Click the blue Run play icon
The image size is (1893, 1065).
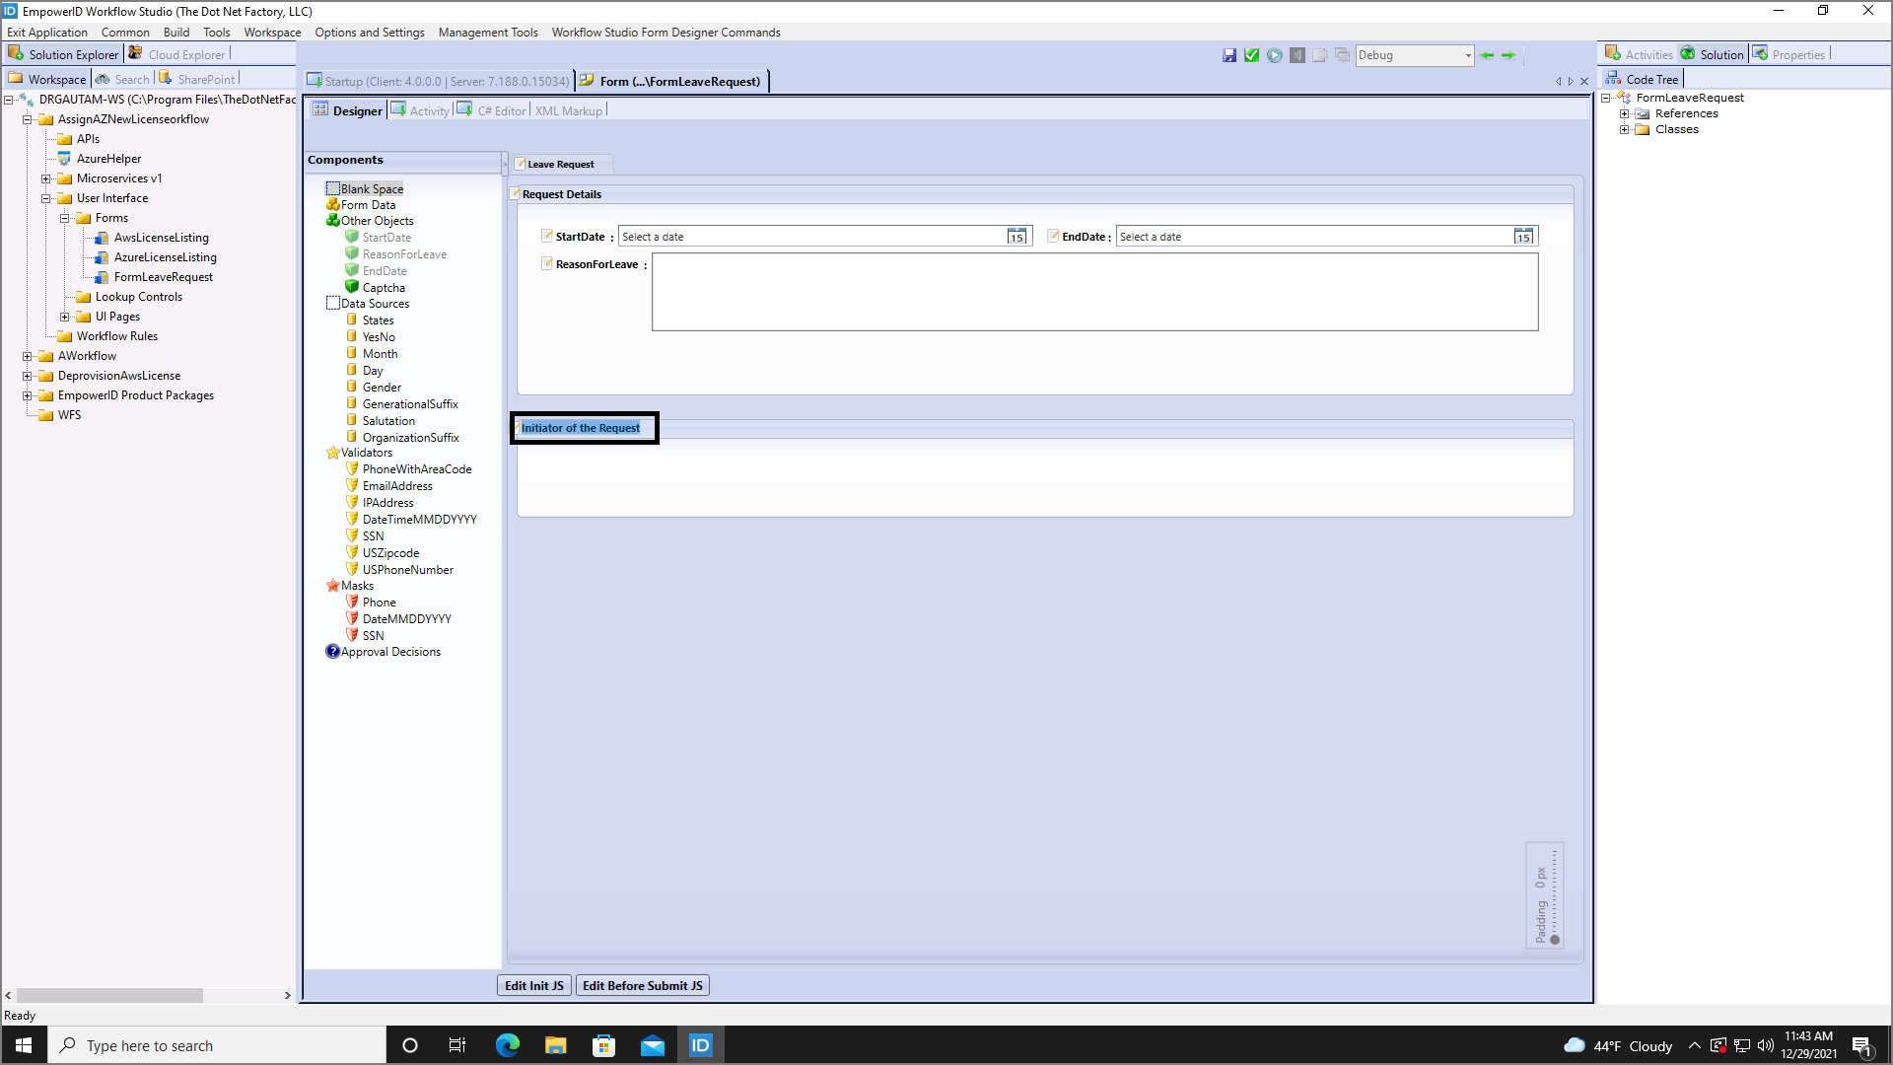(1275, 55)
